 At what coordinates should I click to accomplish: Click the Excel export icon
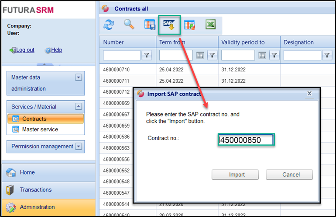[x=210, y=25]
